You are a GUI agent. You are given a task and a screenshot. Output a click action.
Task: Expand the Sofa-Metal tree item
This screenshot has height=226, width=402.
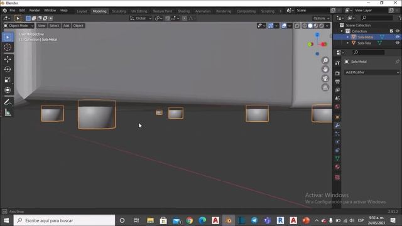[x=348, y=37]
